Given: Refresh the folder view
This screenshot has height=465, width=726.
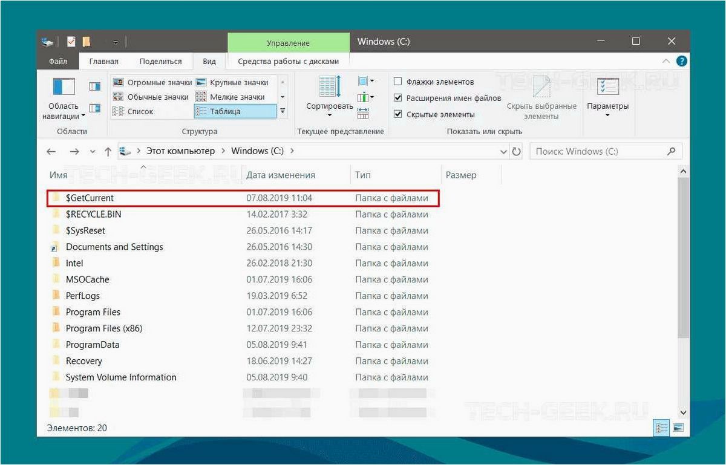Looking at the screenshot, I should (x=516, y=152).
